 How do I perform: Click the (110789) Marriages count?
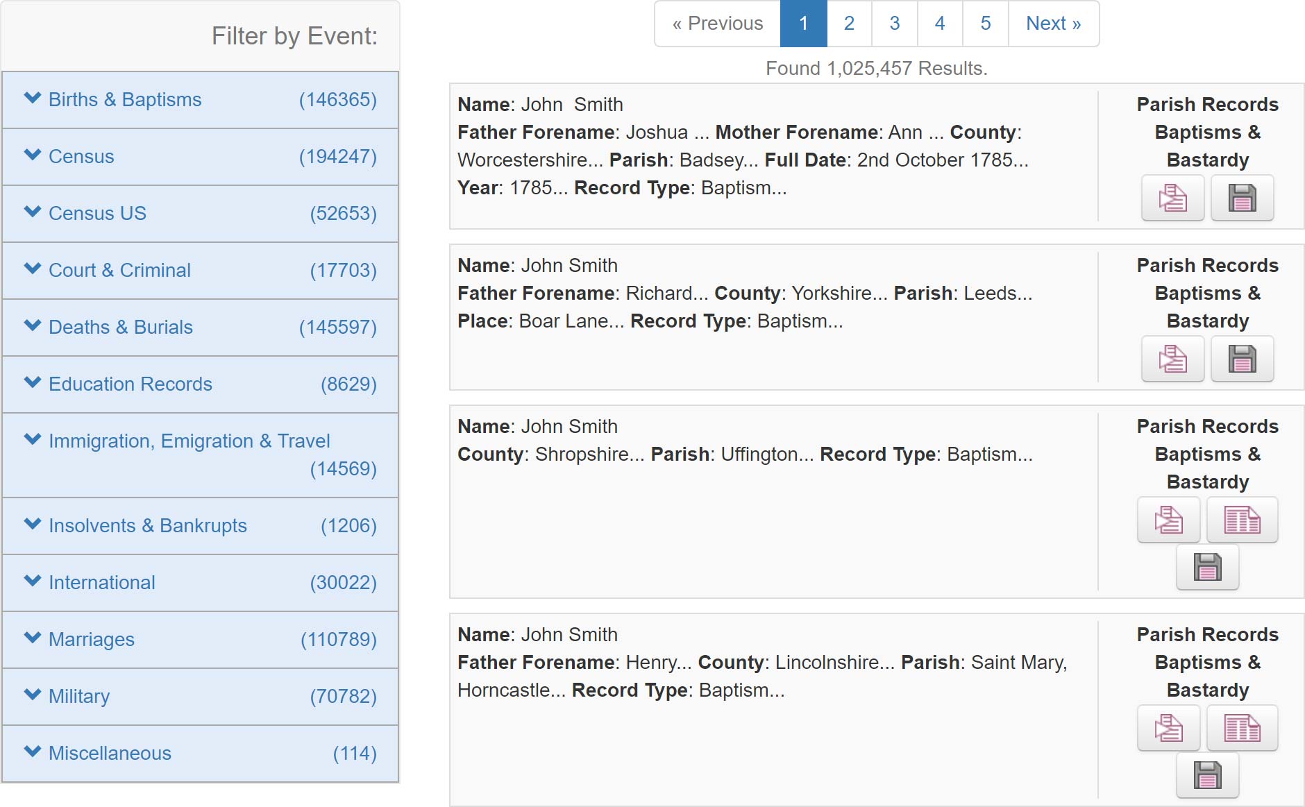click(339, 640)
